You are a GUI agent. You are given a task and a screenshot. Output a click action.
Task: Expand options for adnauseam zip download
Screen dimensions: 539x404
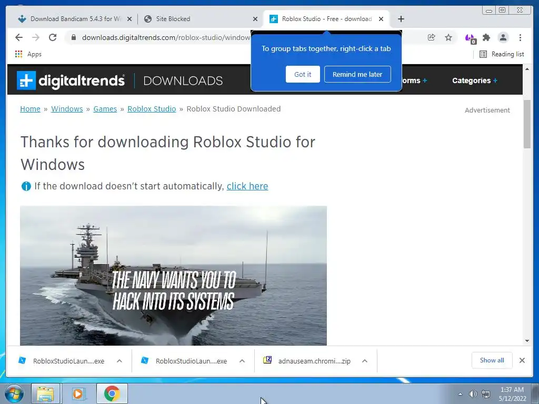click(365, 361)
